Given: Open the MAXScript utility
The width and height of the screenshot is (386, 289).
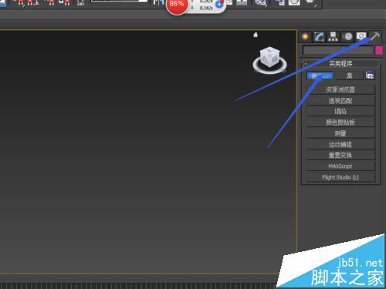Looking at the screenshot, I should tap(340, 166).
